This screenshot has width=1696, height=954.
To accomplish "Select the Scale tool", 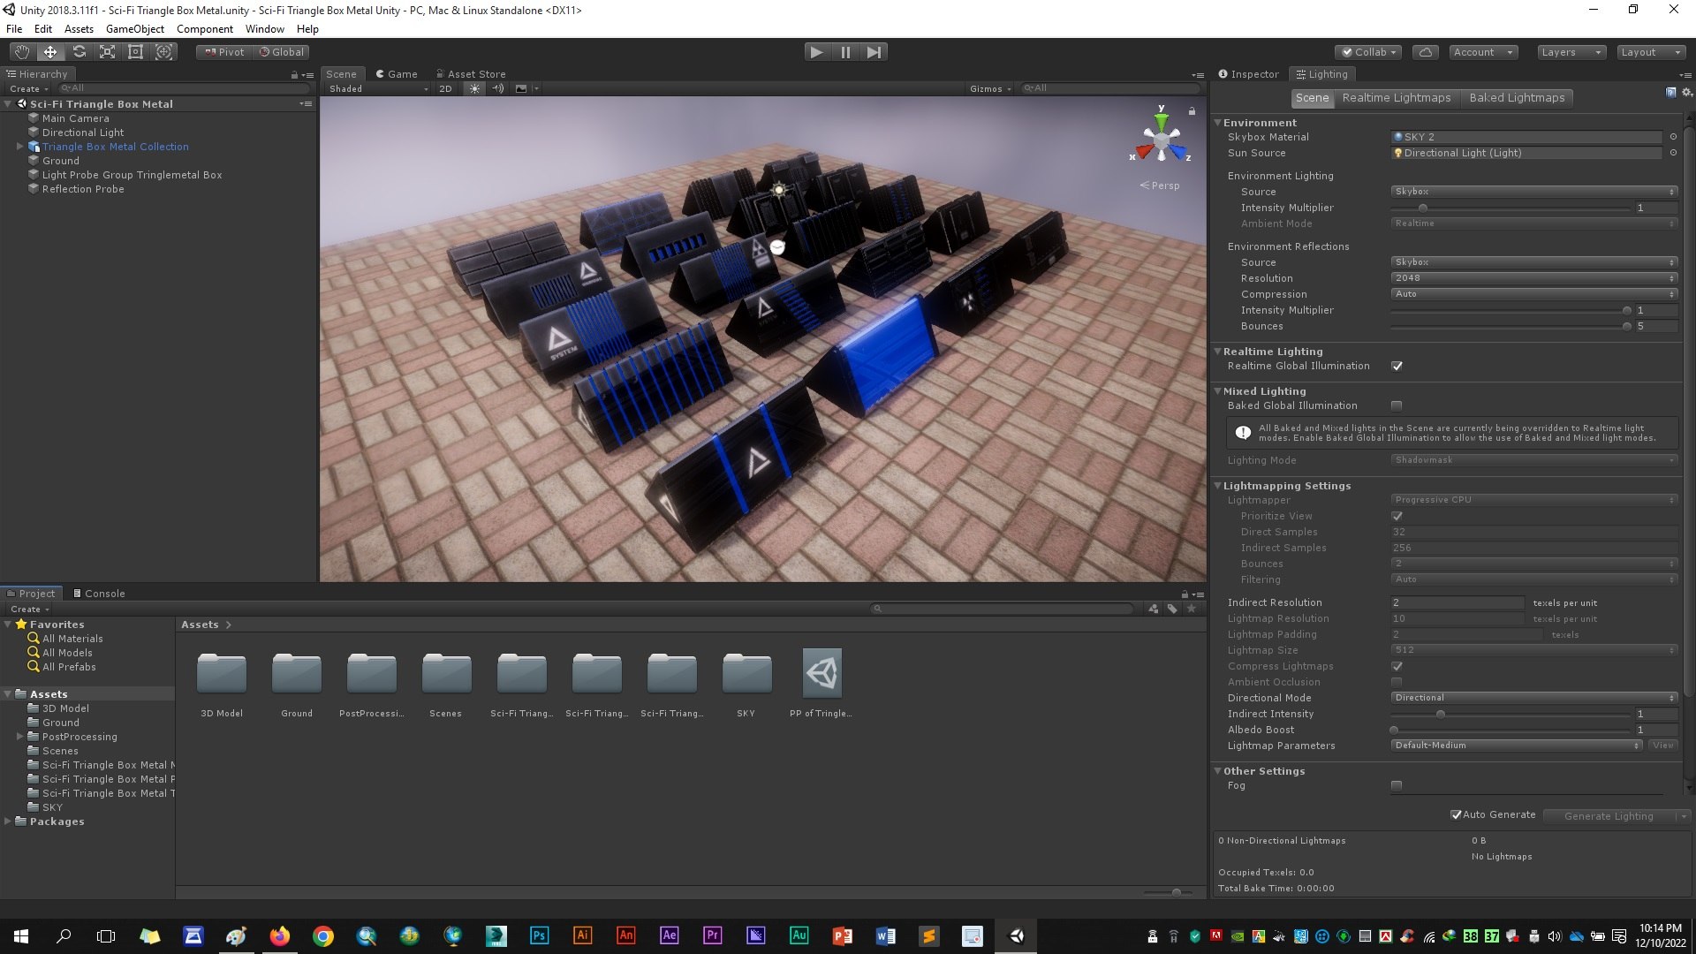I will coord(107,52).
